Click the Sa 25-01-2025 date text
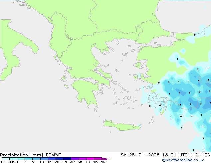Image resolution: width=211 pixels, height=163 pixels. click(x=141, y=155)
